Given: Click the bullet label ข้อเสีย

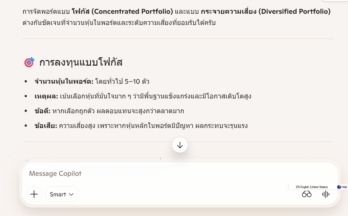Looking at the screenshot, I should (x=46, y=126).
